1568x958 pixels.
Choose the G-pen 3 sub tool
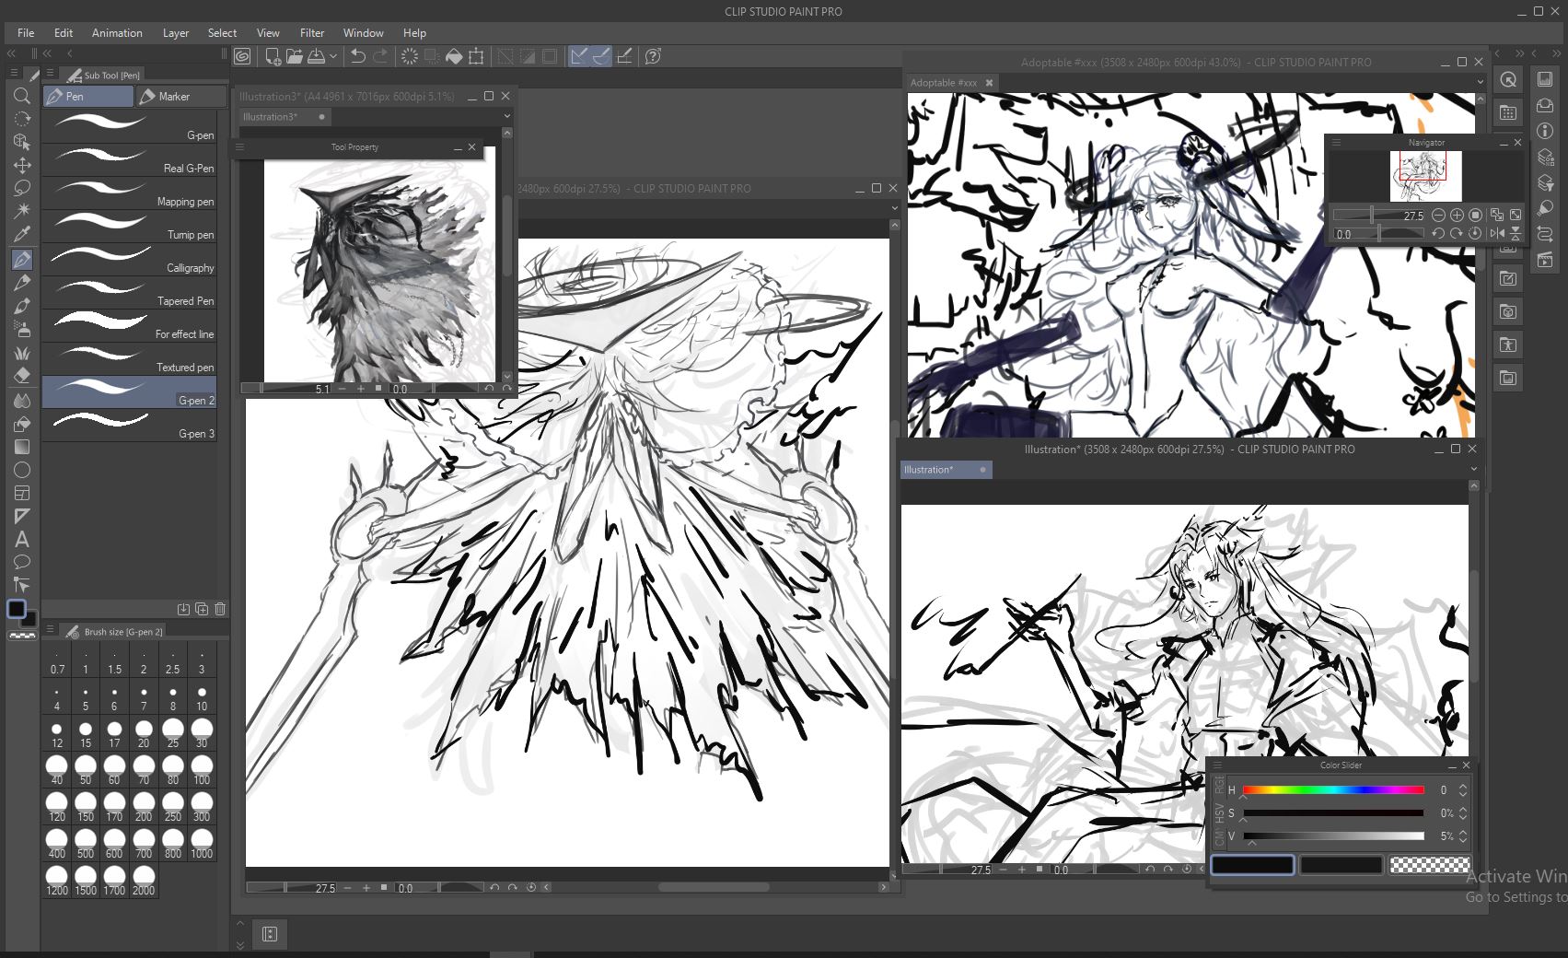click(x=130, y=426)
